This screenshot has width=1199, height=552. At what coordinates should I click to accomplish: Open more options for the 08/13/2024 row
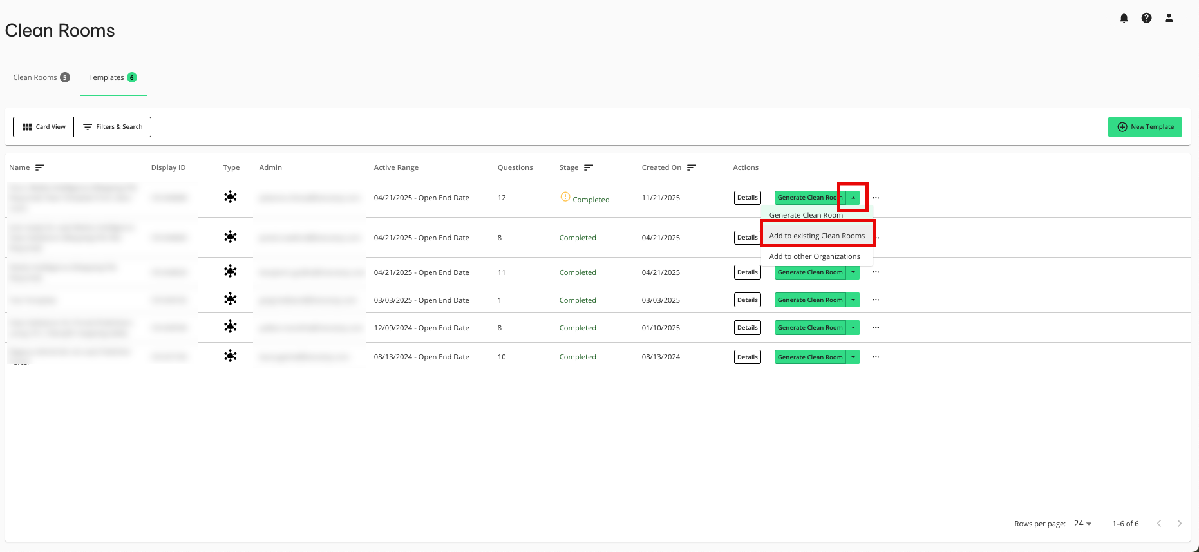tap(876, 357)
